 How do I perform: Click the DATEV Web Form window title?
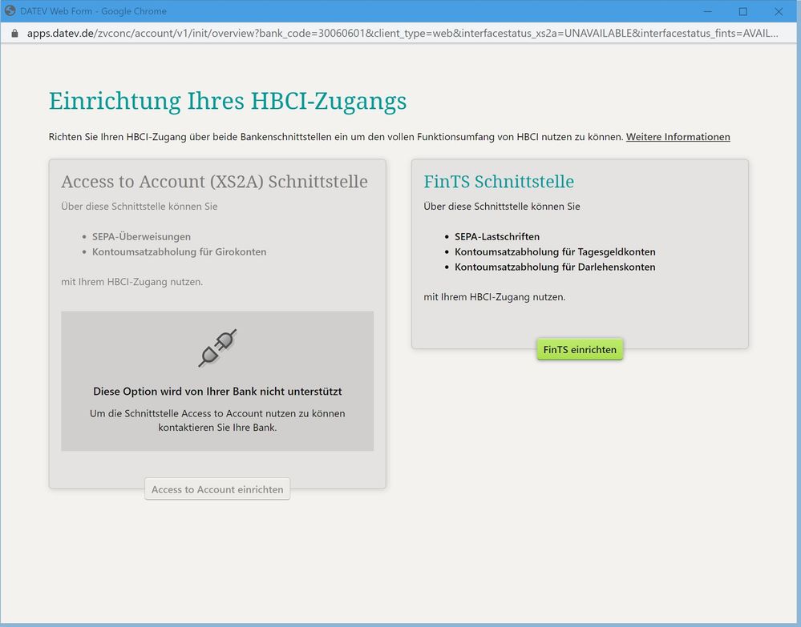tap(93, 11)
